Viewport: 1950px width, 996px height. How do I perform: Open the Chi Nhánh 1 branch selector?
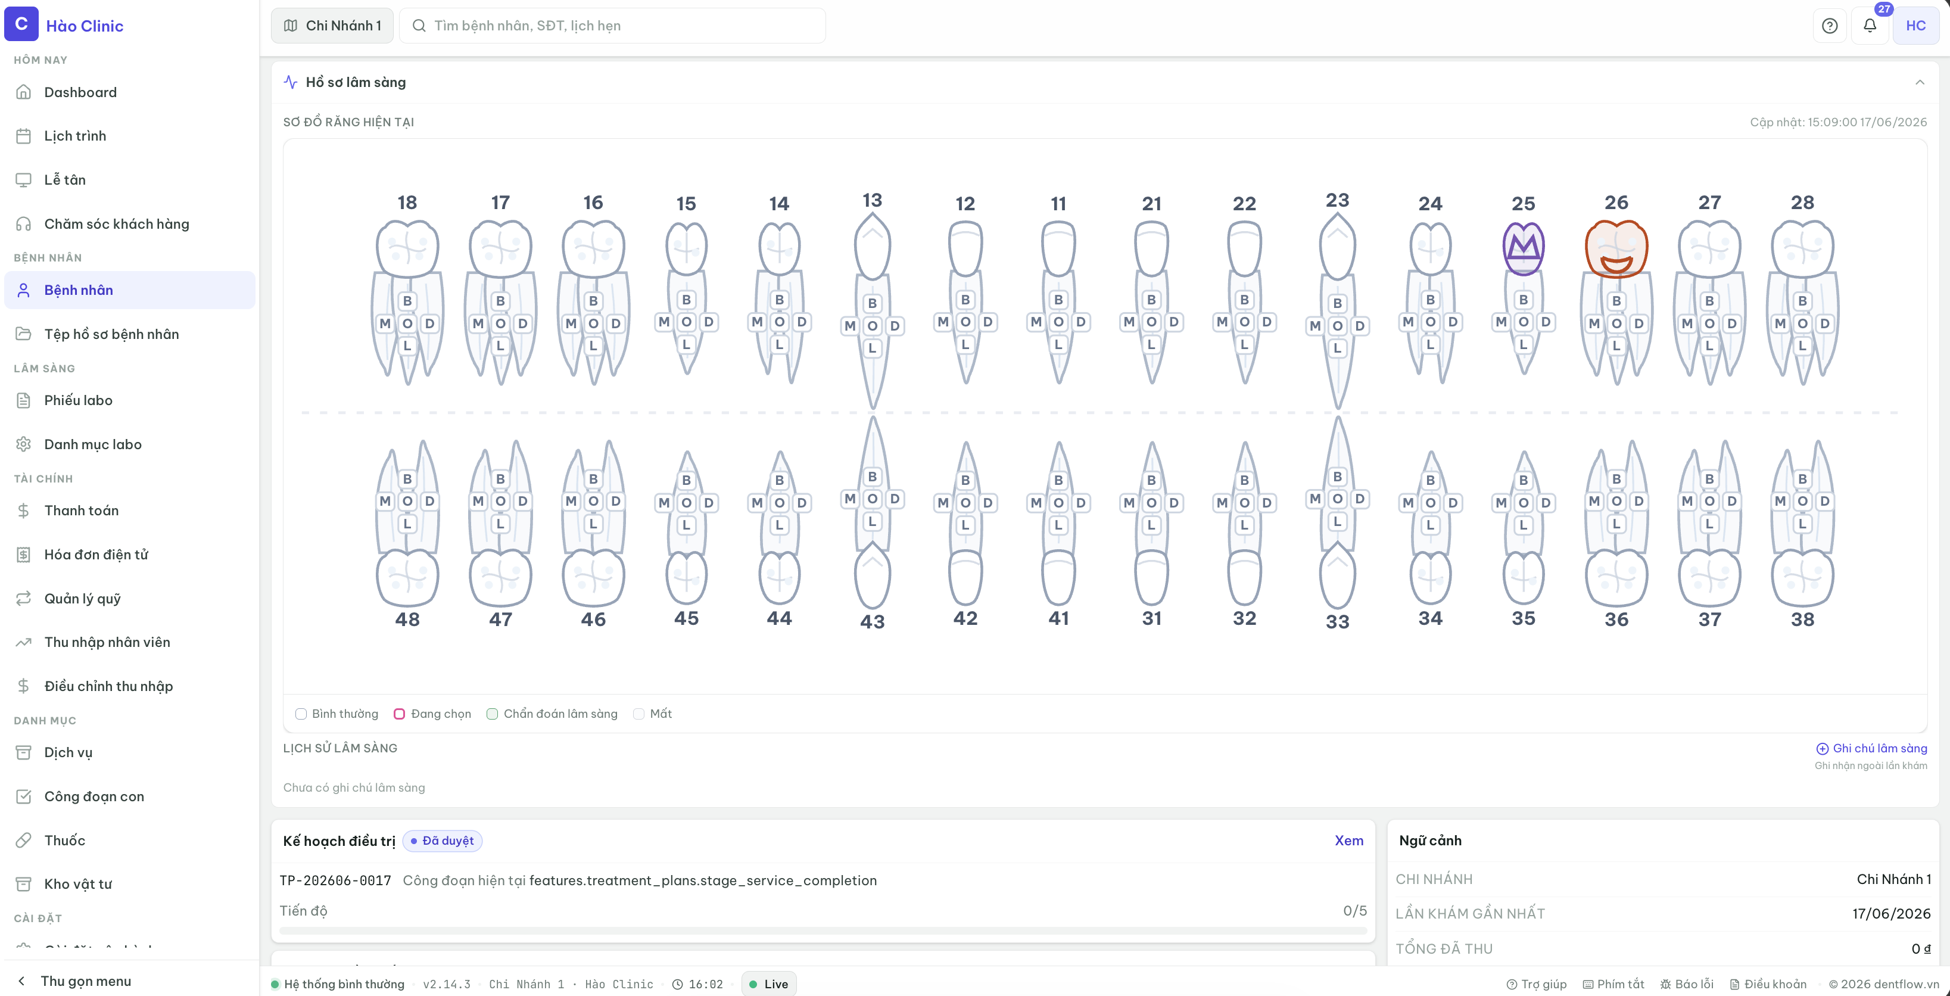pyautogui.click(x=332, y=26)
